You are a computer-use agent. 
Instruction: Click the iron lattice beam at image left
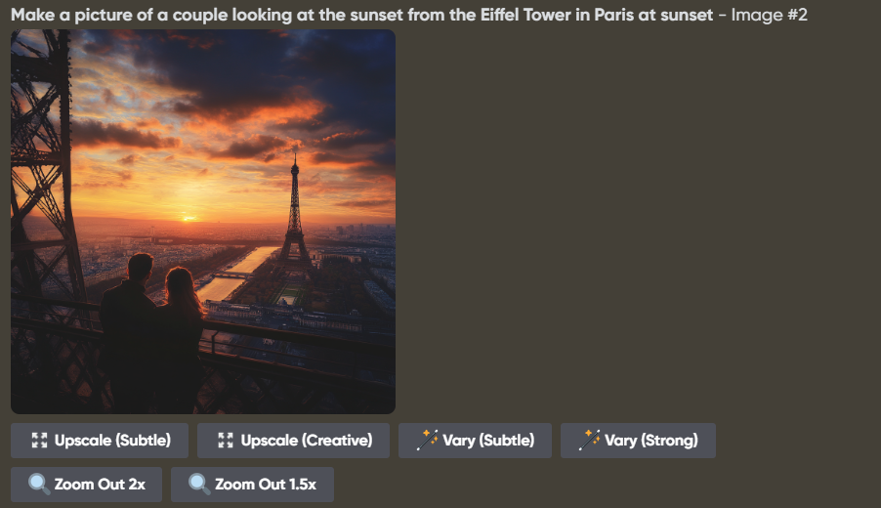coord(42,169)
